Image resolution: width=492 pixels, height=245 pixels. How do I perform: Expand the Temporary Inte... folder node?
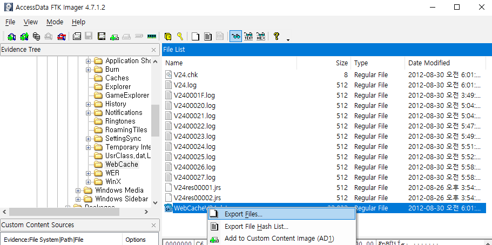(x=88, y=147)
